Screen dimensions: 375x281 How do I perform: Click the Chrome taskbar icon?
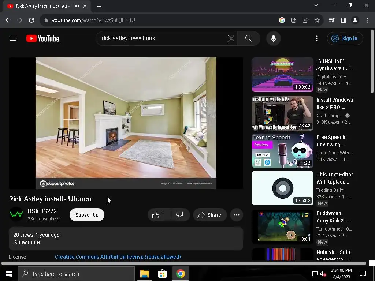pyautogui.click(x=181, y=274)
